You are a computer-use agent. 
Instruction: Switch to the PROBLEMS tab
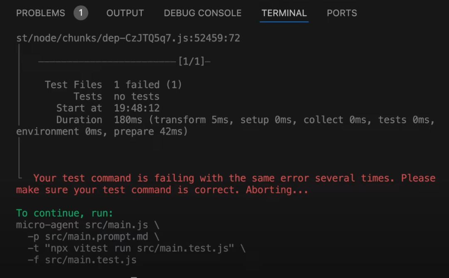tap(40, 13)
